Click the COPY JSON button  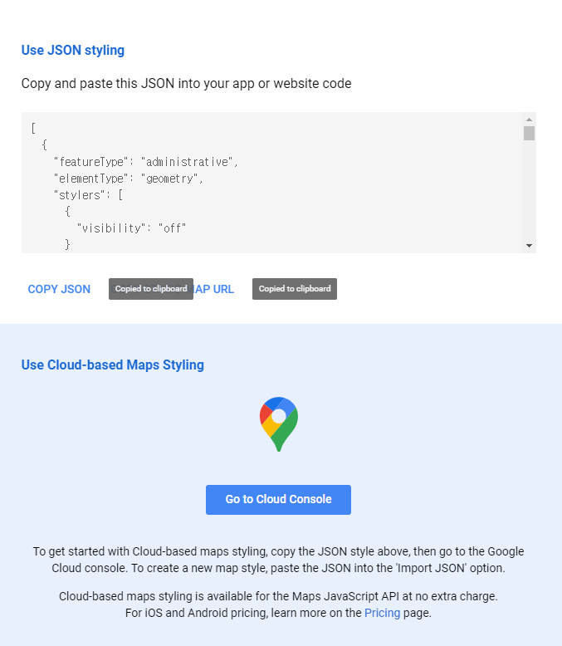(59, 289)
